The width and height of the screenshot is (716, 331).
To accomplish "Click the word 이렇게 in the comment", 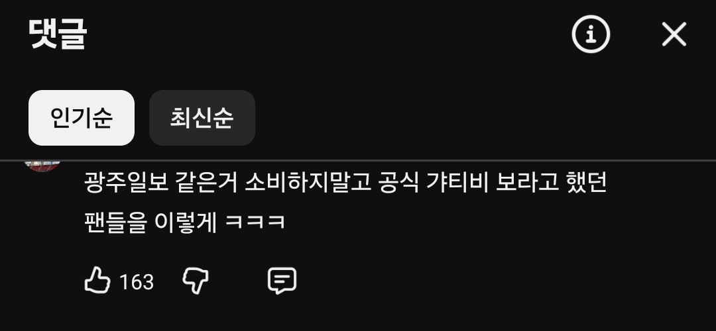I will 186,222.
